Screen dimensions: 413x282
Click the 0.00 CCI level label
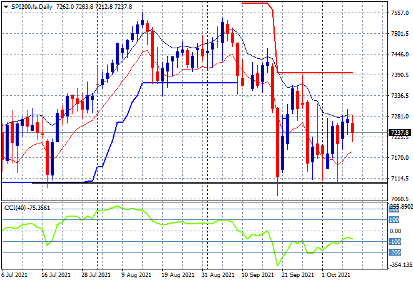pos(395,231)
